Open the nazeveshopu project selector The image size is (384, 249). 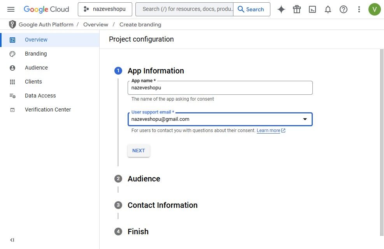coord(105,9)
